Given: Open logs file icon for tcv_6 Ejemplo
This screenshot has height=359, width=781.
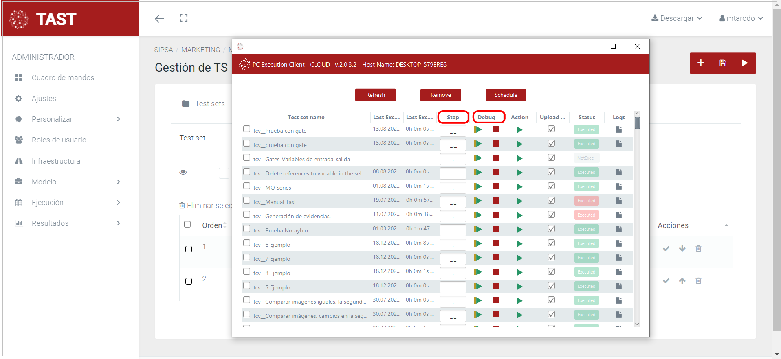Looking at the screenshot, I should tap(618, 243).
